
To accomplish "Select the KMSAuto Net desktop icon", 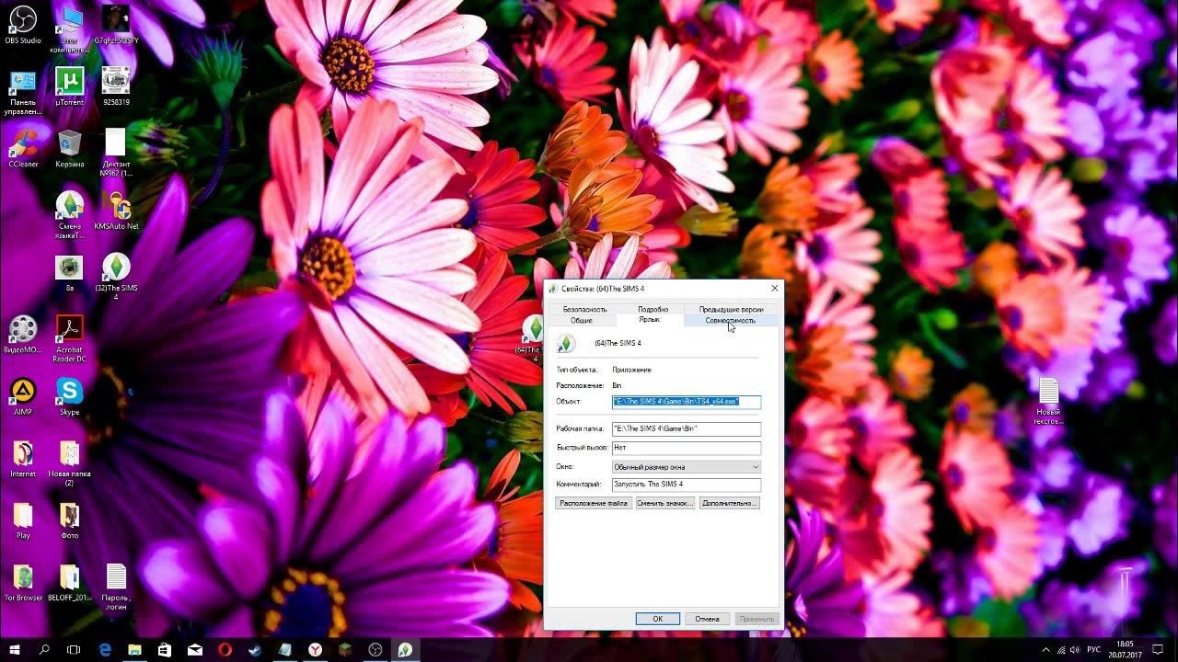I will tap(116, 211).
